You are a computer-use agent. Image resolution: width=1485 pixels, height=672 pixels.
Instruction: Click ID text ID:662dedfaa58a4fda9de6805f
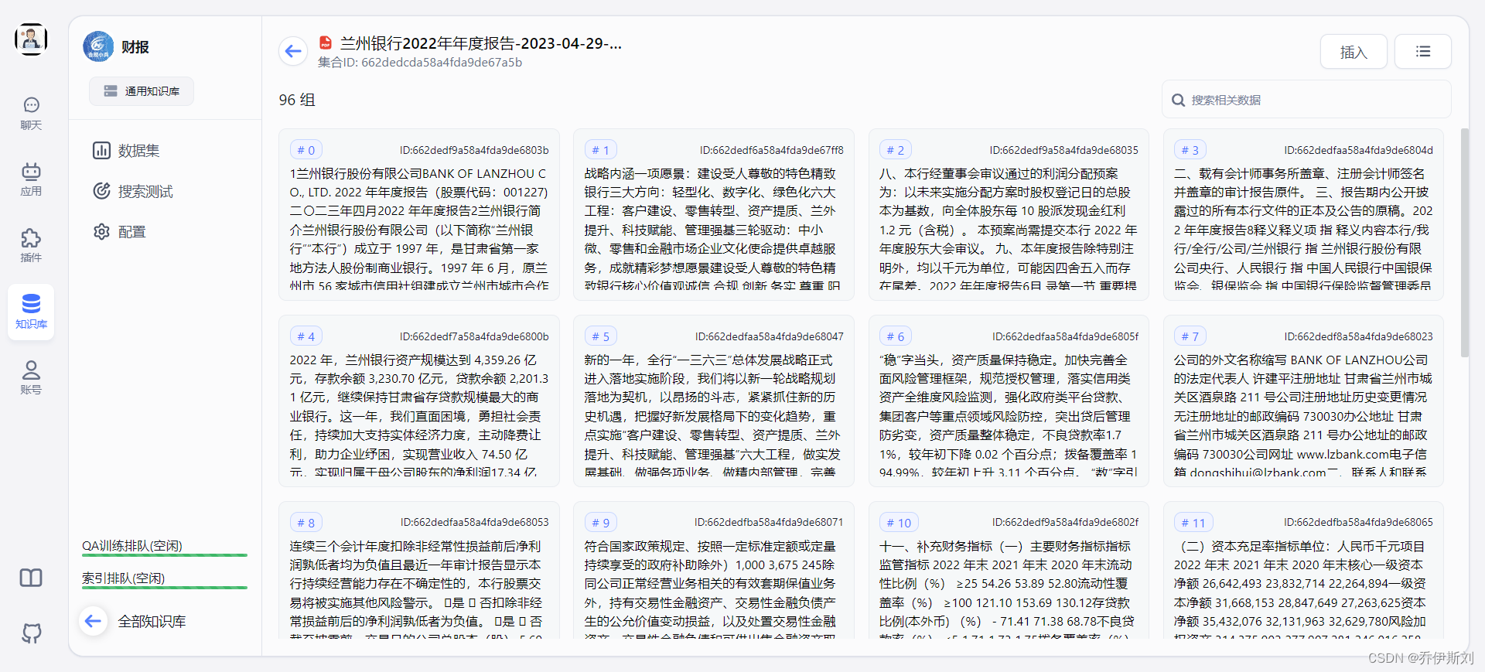coord(1066,336)
